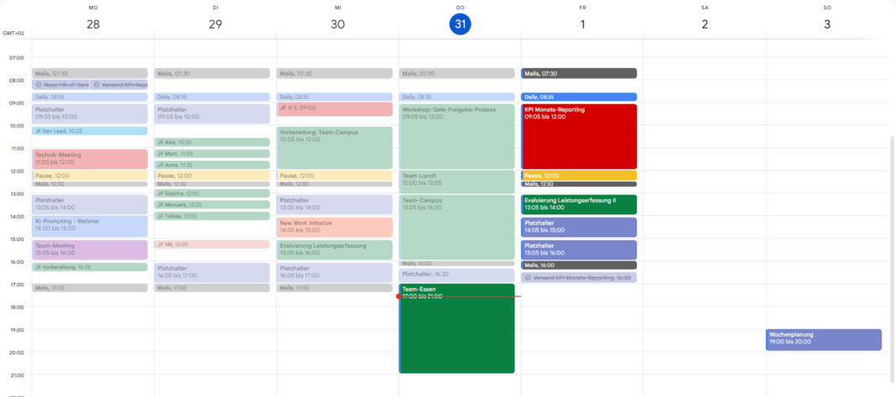Viewport: 896px width, 397px height.
Task: Open Evaluierung Leistungserfassung II event
Action: pos(579,204)
